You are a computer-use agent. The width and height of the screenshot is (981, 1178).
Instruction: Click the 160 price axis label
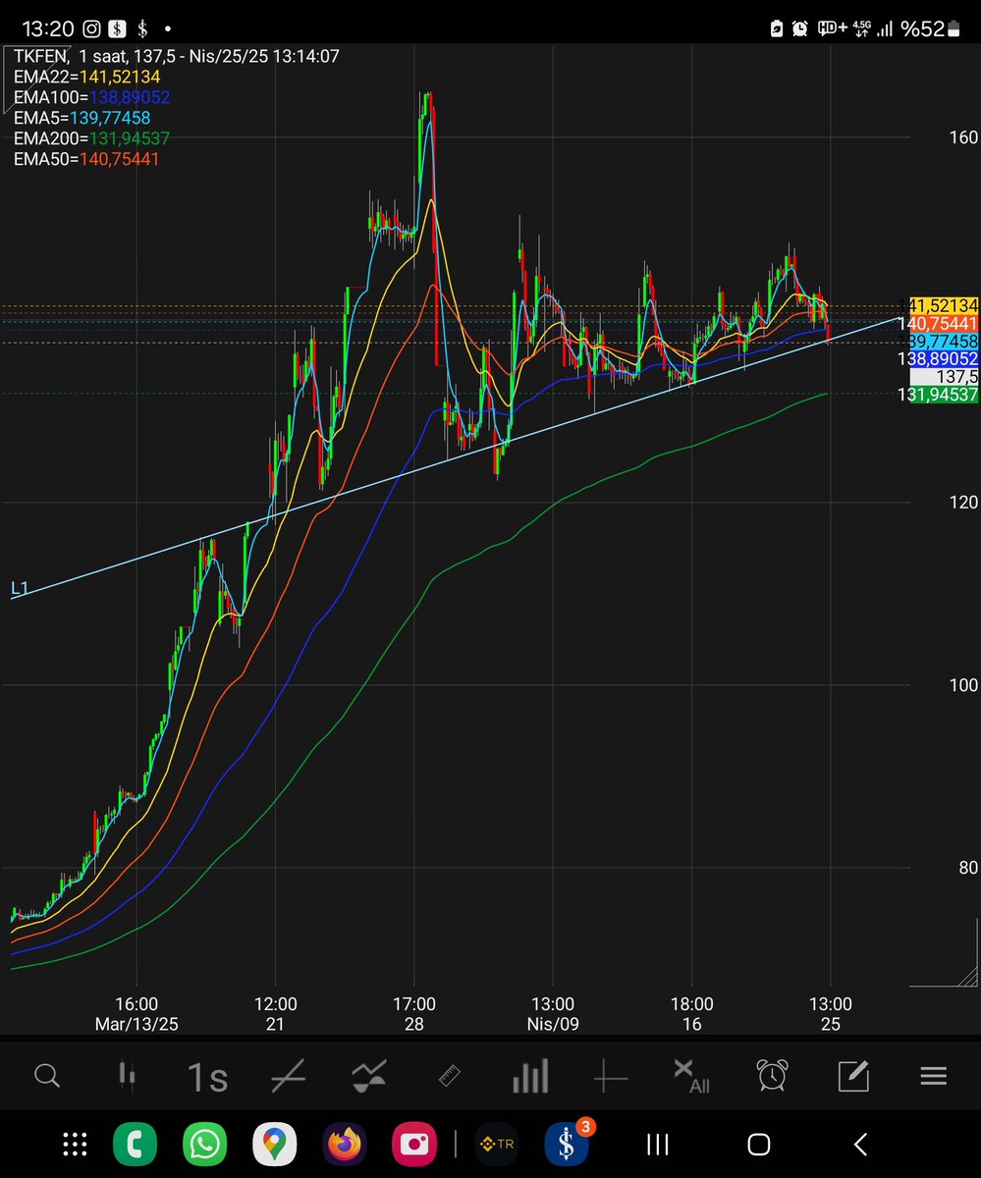(962, 137)
